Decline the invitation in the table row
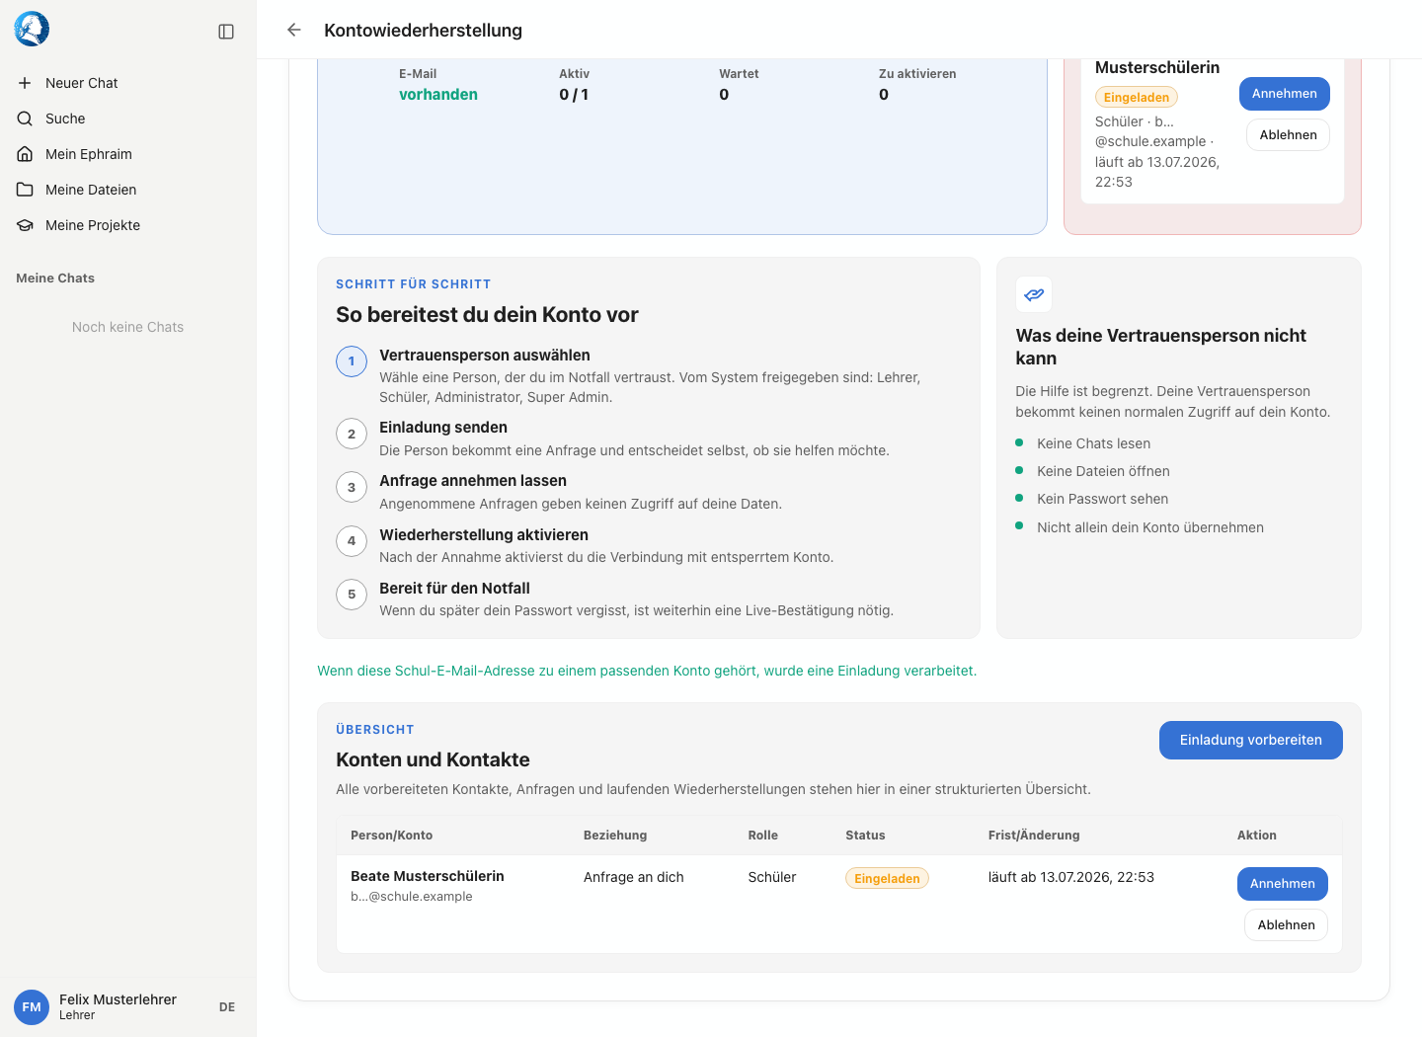The image size is (1422, 1037). [1286, 925]
